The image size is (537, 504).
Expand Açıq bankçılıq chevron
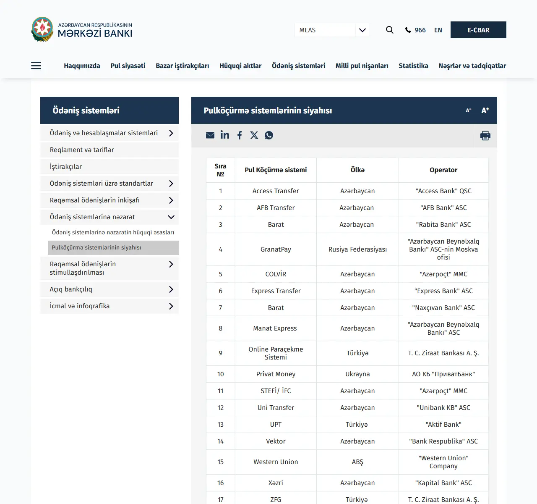click(x=171, y=289)
